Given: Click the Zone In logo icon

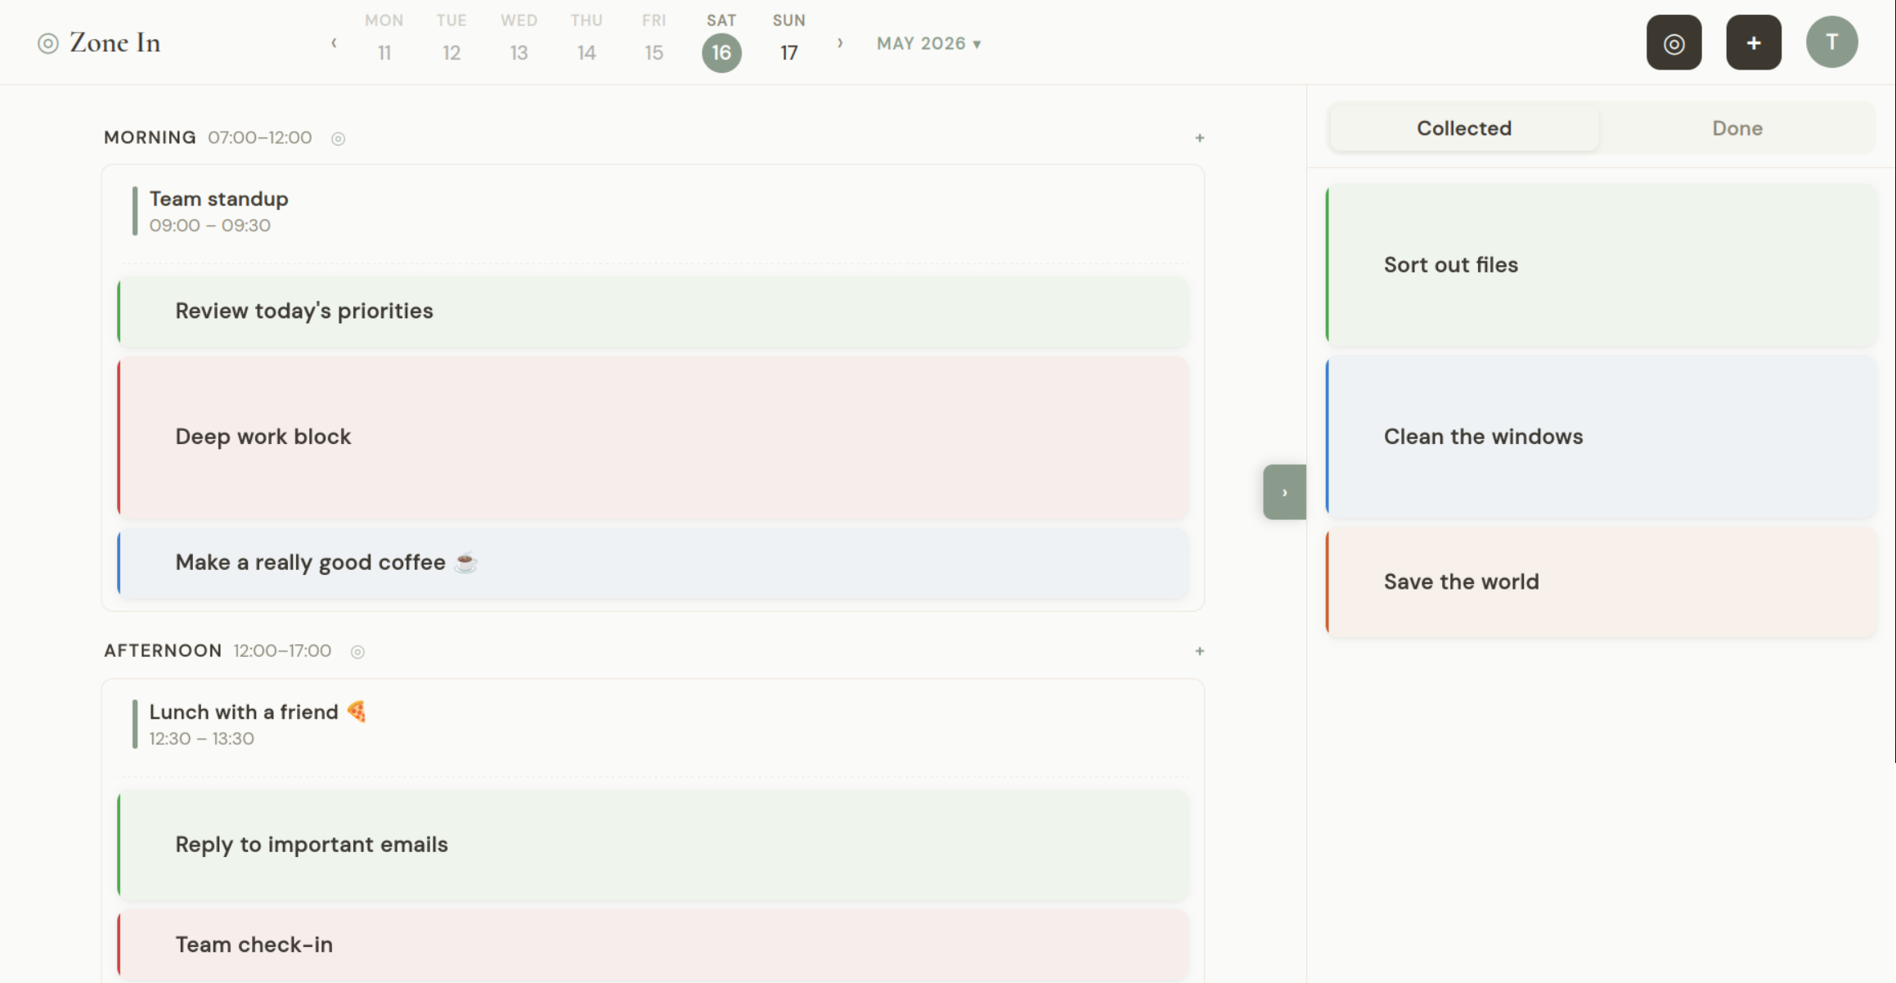Looking at the screenshot, I should (48, 43).
